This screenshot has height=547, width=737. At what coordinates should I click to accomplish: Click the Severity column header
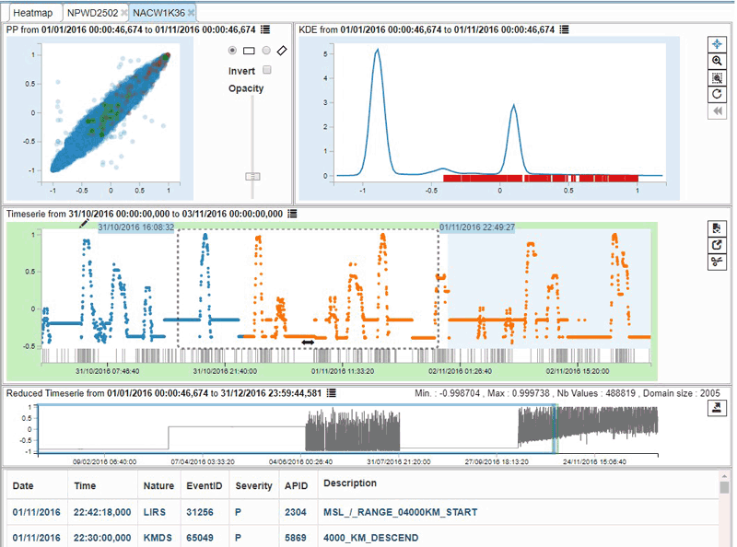(254, 485)
